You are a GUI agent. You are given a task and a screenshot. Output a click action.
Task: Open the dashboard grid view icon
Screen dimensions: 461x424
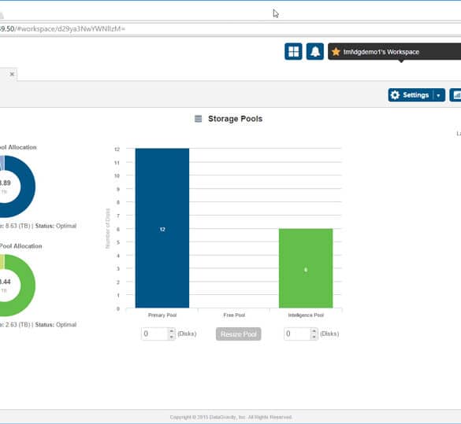coord(293,52)
